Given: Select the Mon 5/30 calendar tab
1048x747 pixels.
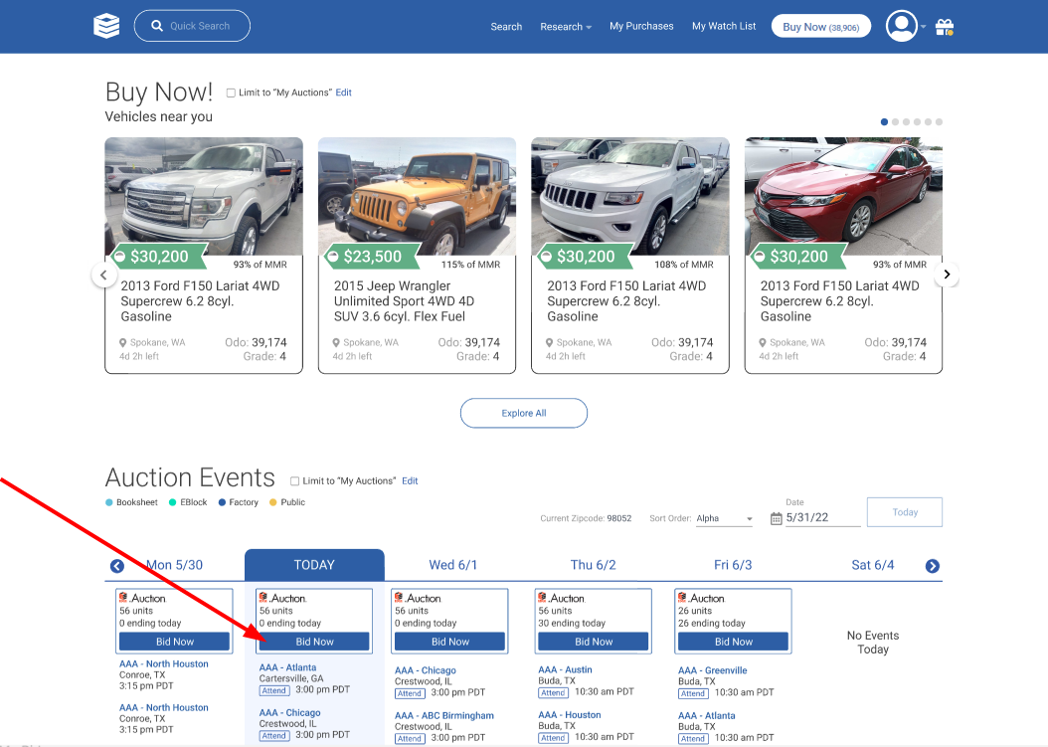Looking at the screenshot, I should coord(174,565).
